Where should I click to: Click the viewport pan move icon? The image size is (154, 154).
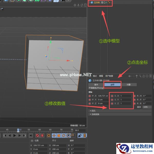(75, 5)
